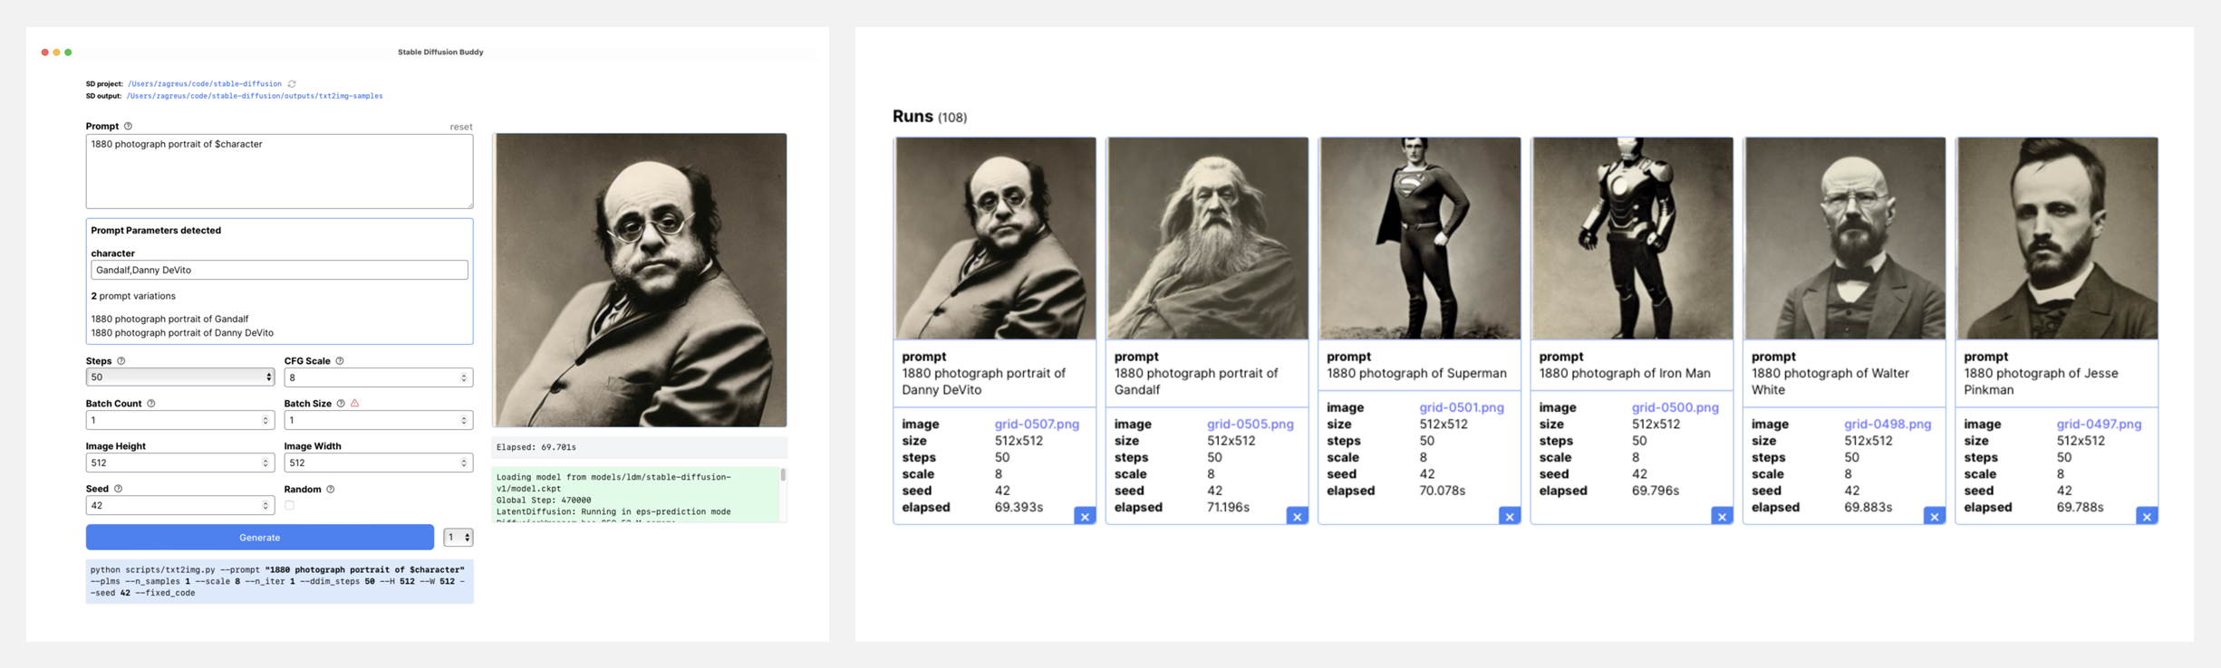Open the SD project path link

[205, 84]
